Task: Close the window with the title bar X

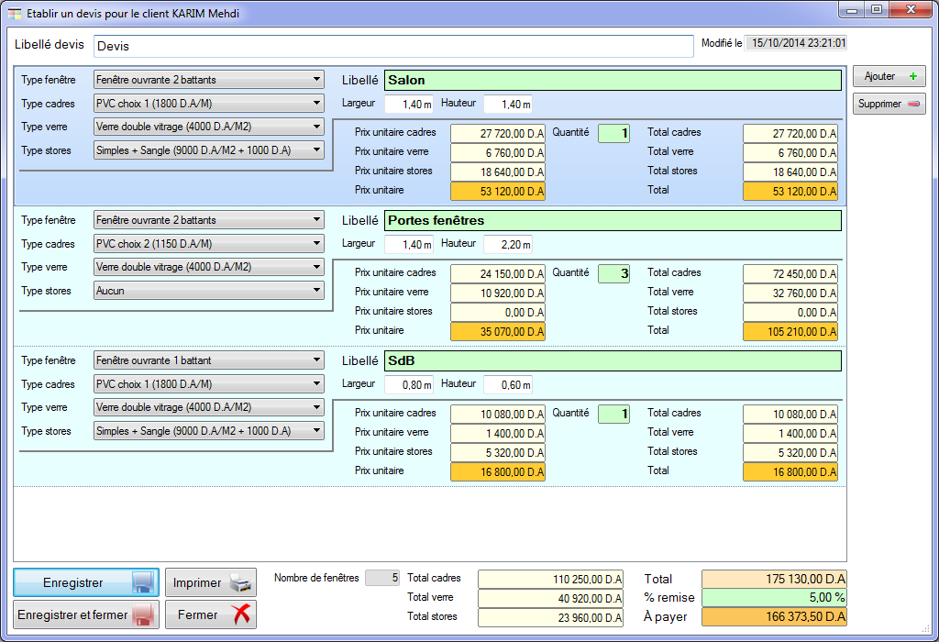Action: point(909,10)
